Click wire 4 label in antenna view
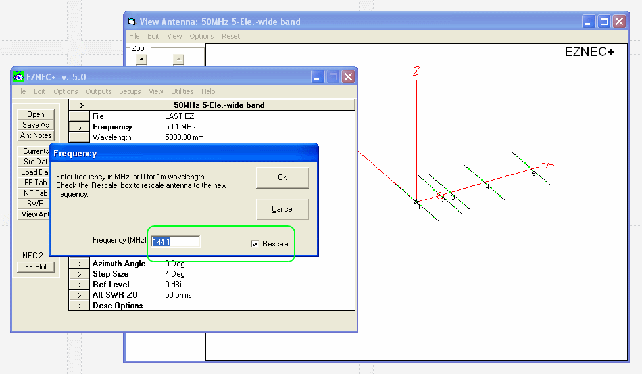 [487, 187]
